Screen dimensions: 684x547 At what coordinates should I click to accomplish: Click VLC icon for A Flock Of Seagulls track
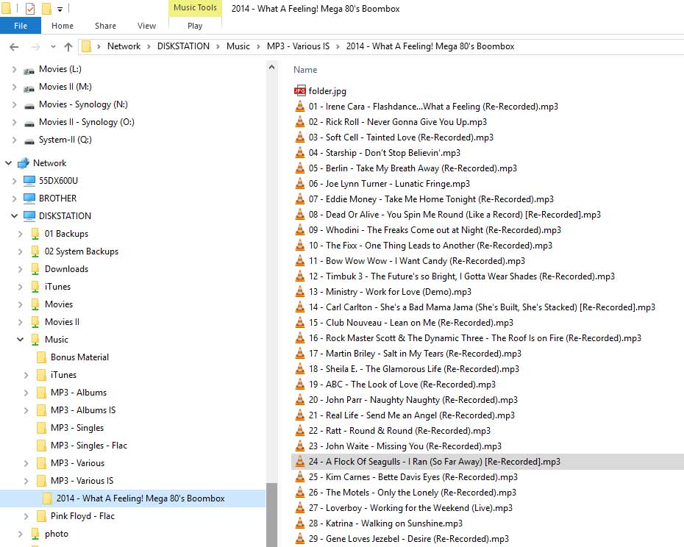(x=299, y=461)
